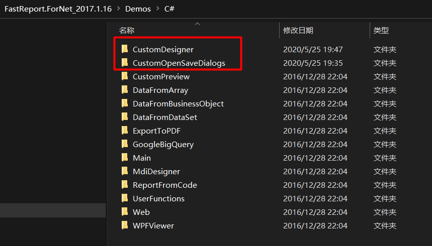
Task: Click the 2020/5/25 19:47 modified date
Action: pos(313,50)
